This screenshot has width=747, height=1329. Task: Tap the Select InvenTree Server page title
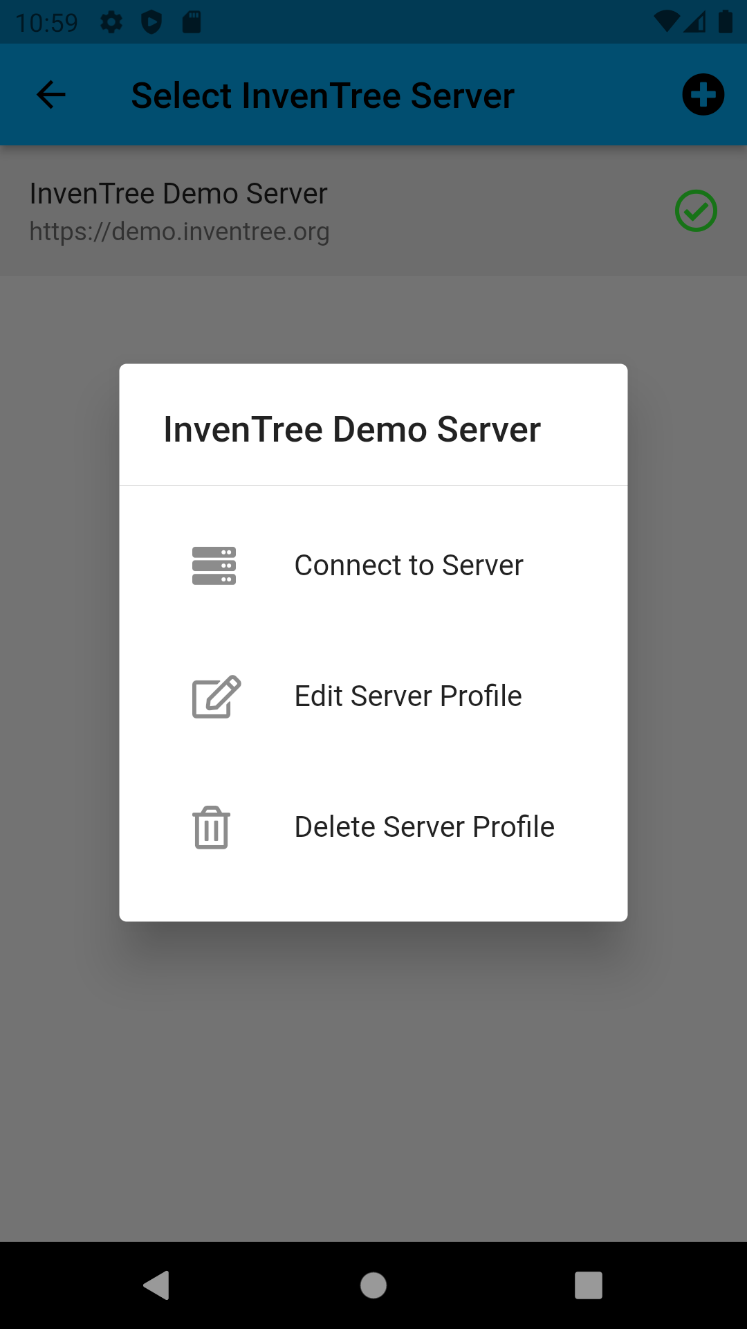tap(322, 96)
